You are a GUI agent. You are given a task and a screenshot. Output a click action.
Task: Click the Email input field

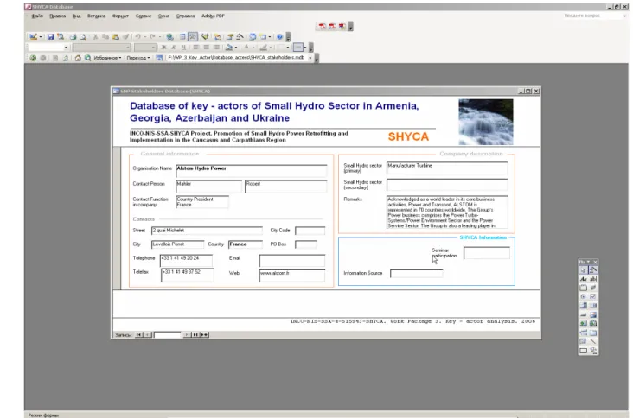pos(292,260)
